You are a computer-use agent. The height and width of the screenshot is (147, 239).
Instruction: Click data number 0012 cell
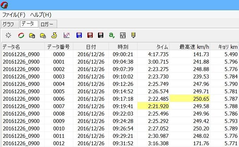59,143
